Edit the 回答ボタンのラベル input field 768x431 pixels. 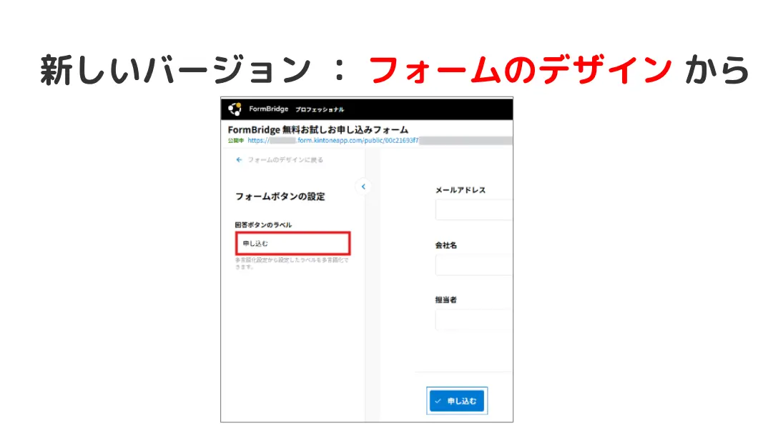pyautogui.click(x=293, y=244)
